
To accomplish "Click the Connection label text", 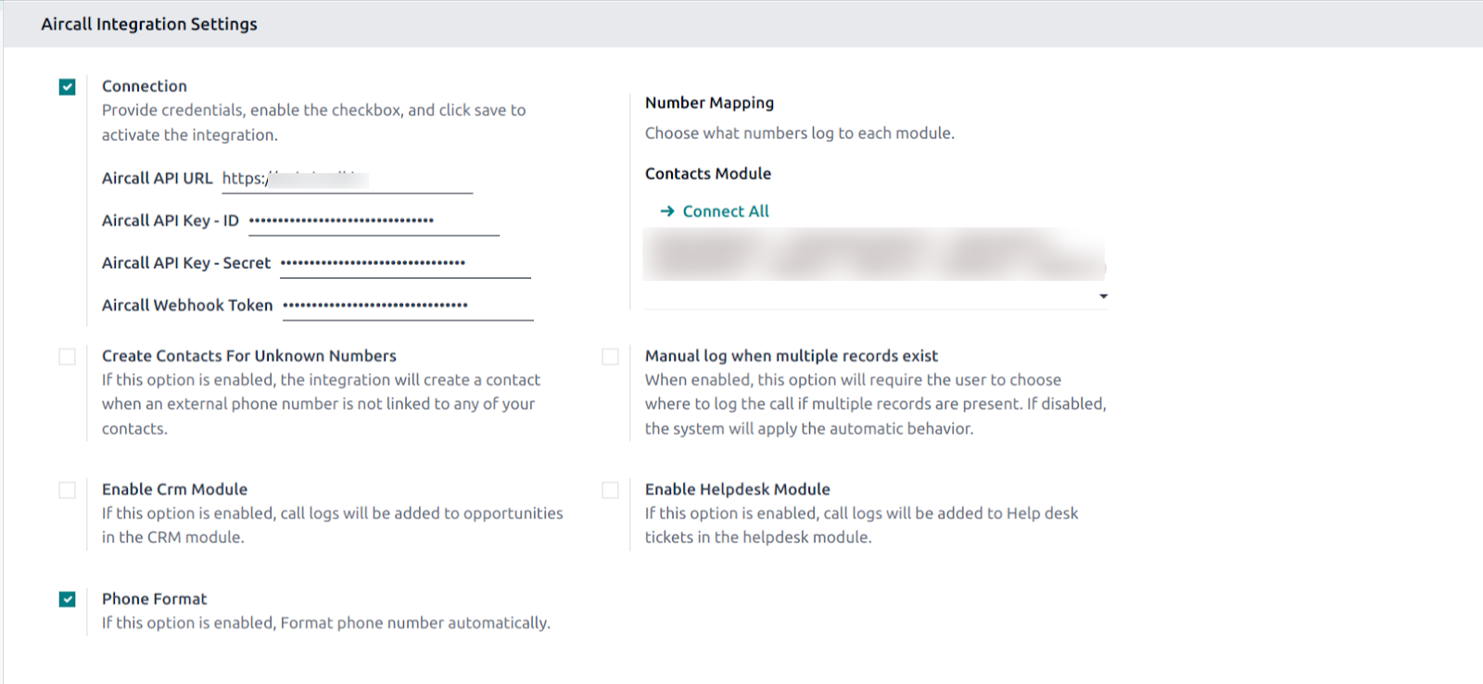I will click(145, 86).
